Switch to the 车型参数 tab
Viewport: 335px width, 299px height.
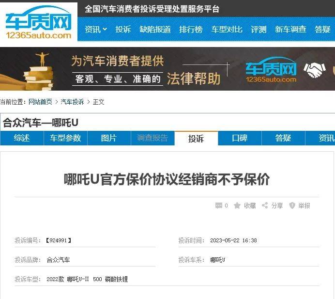click(x=65, y=138)
